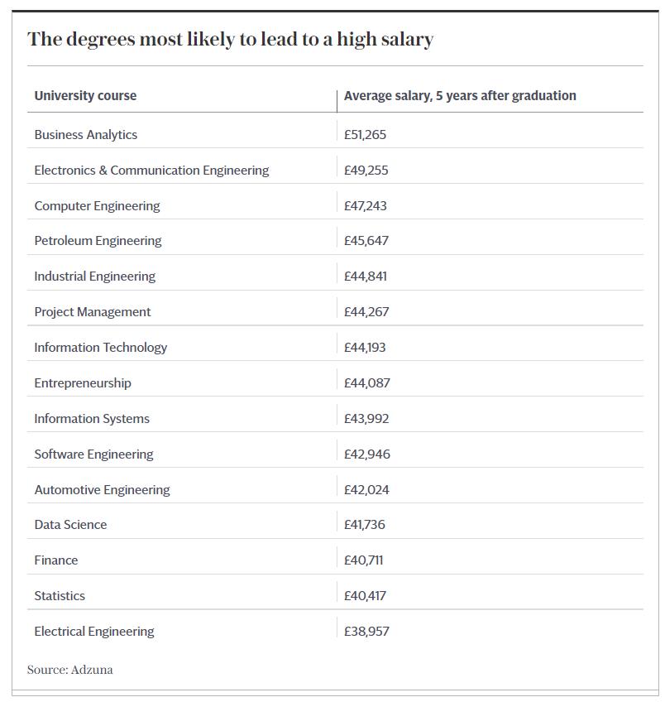Click the 'University course' column header

85,95
